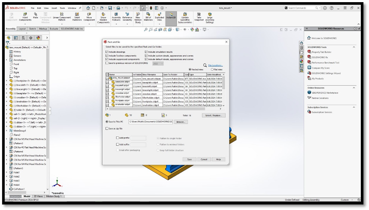
Task: Click the magnifier search icon in Pack and Go
Action: [205, 66]
